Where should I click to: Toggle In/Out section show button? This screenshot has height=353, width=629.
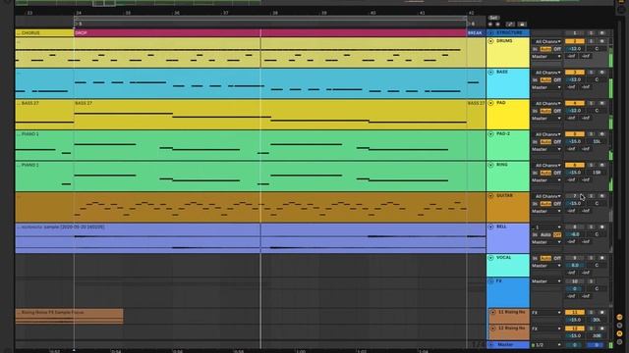(620, 317)
